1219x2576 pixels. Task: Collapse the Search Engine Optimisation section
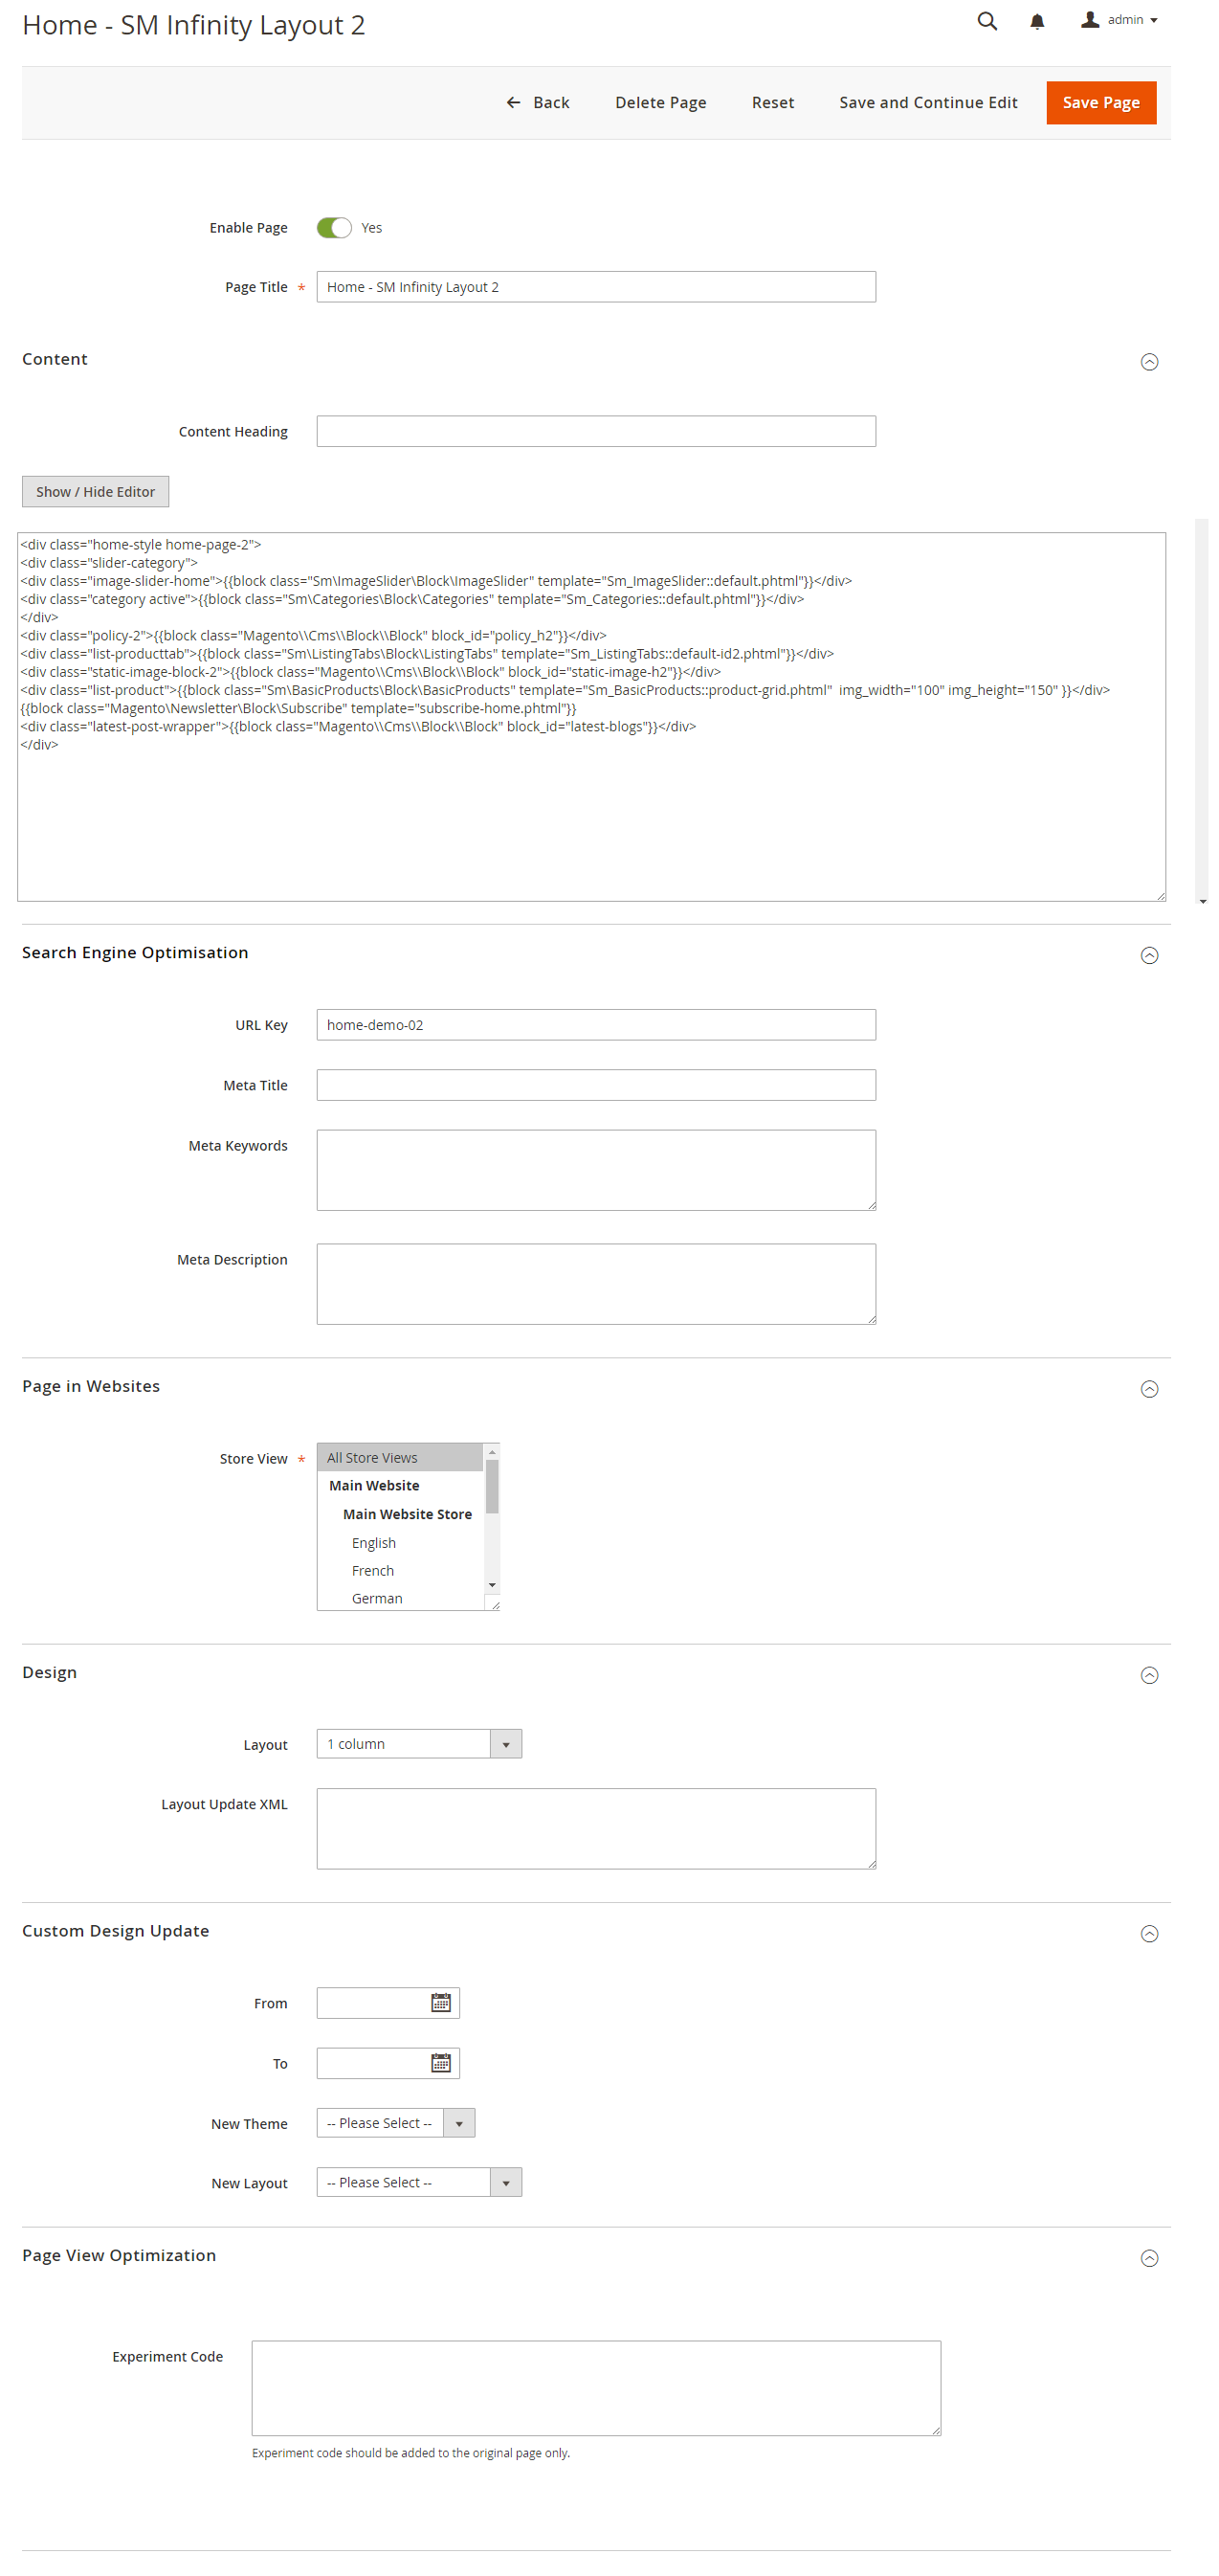[1149, 955]
